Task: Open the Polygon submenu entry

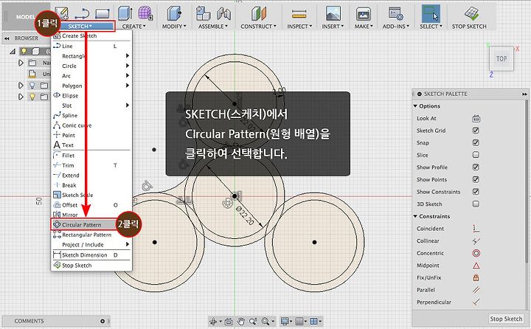Action: [x=91, y=86]
